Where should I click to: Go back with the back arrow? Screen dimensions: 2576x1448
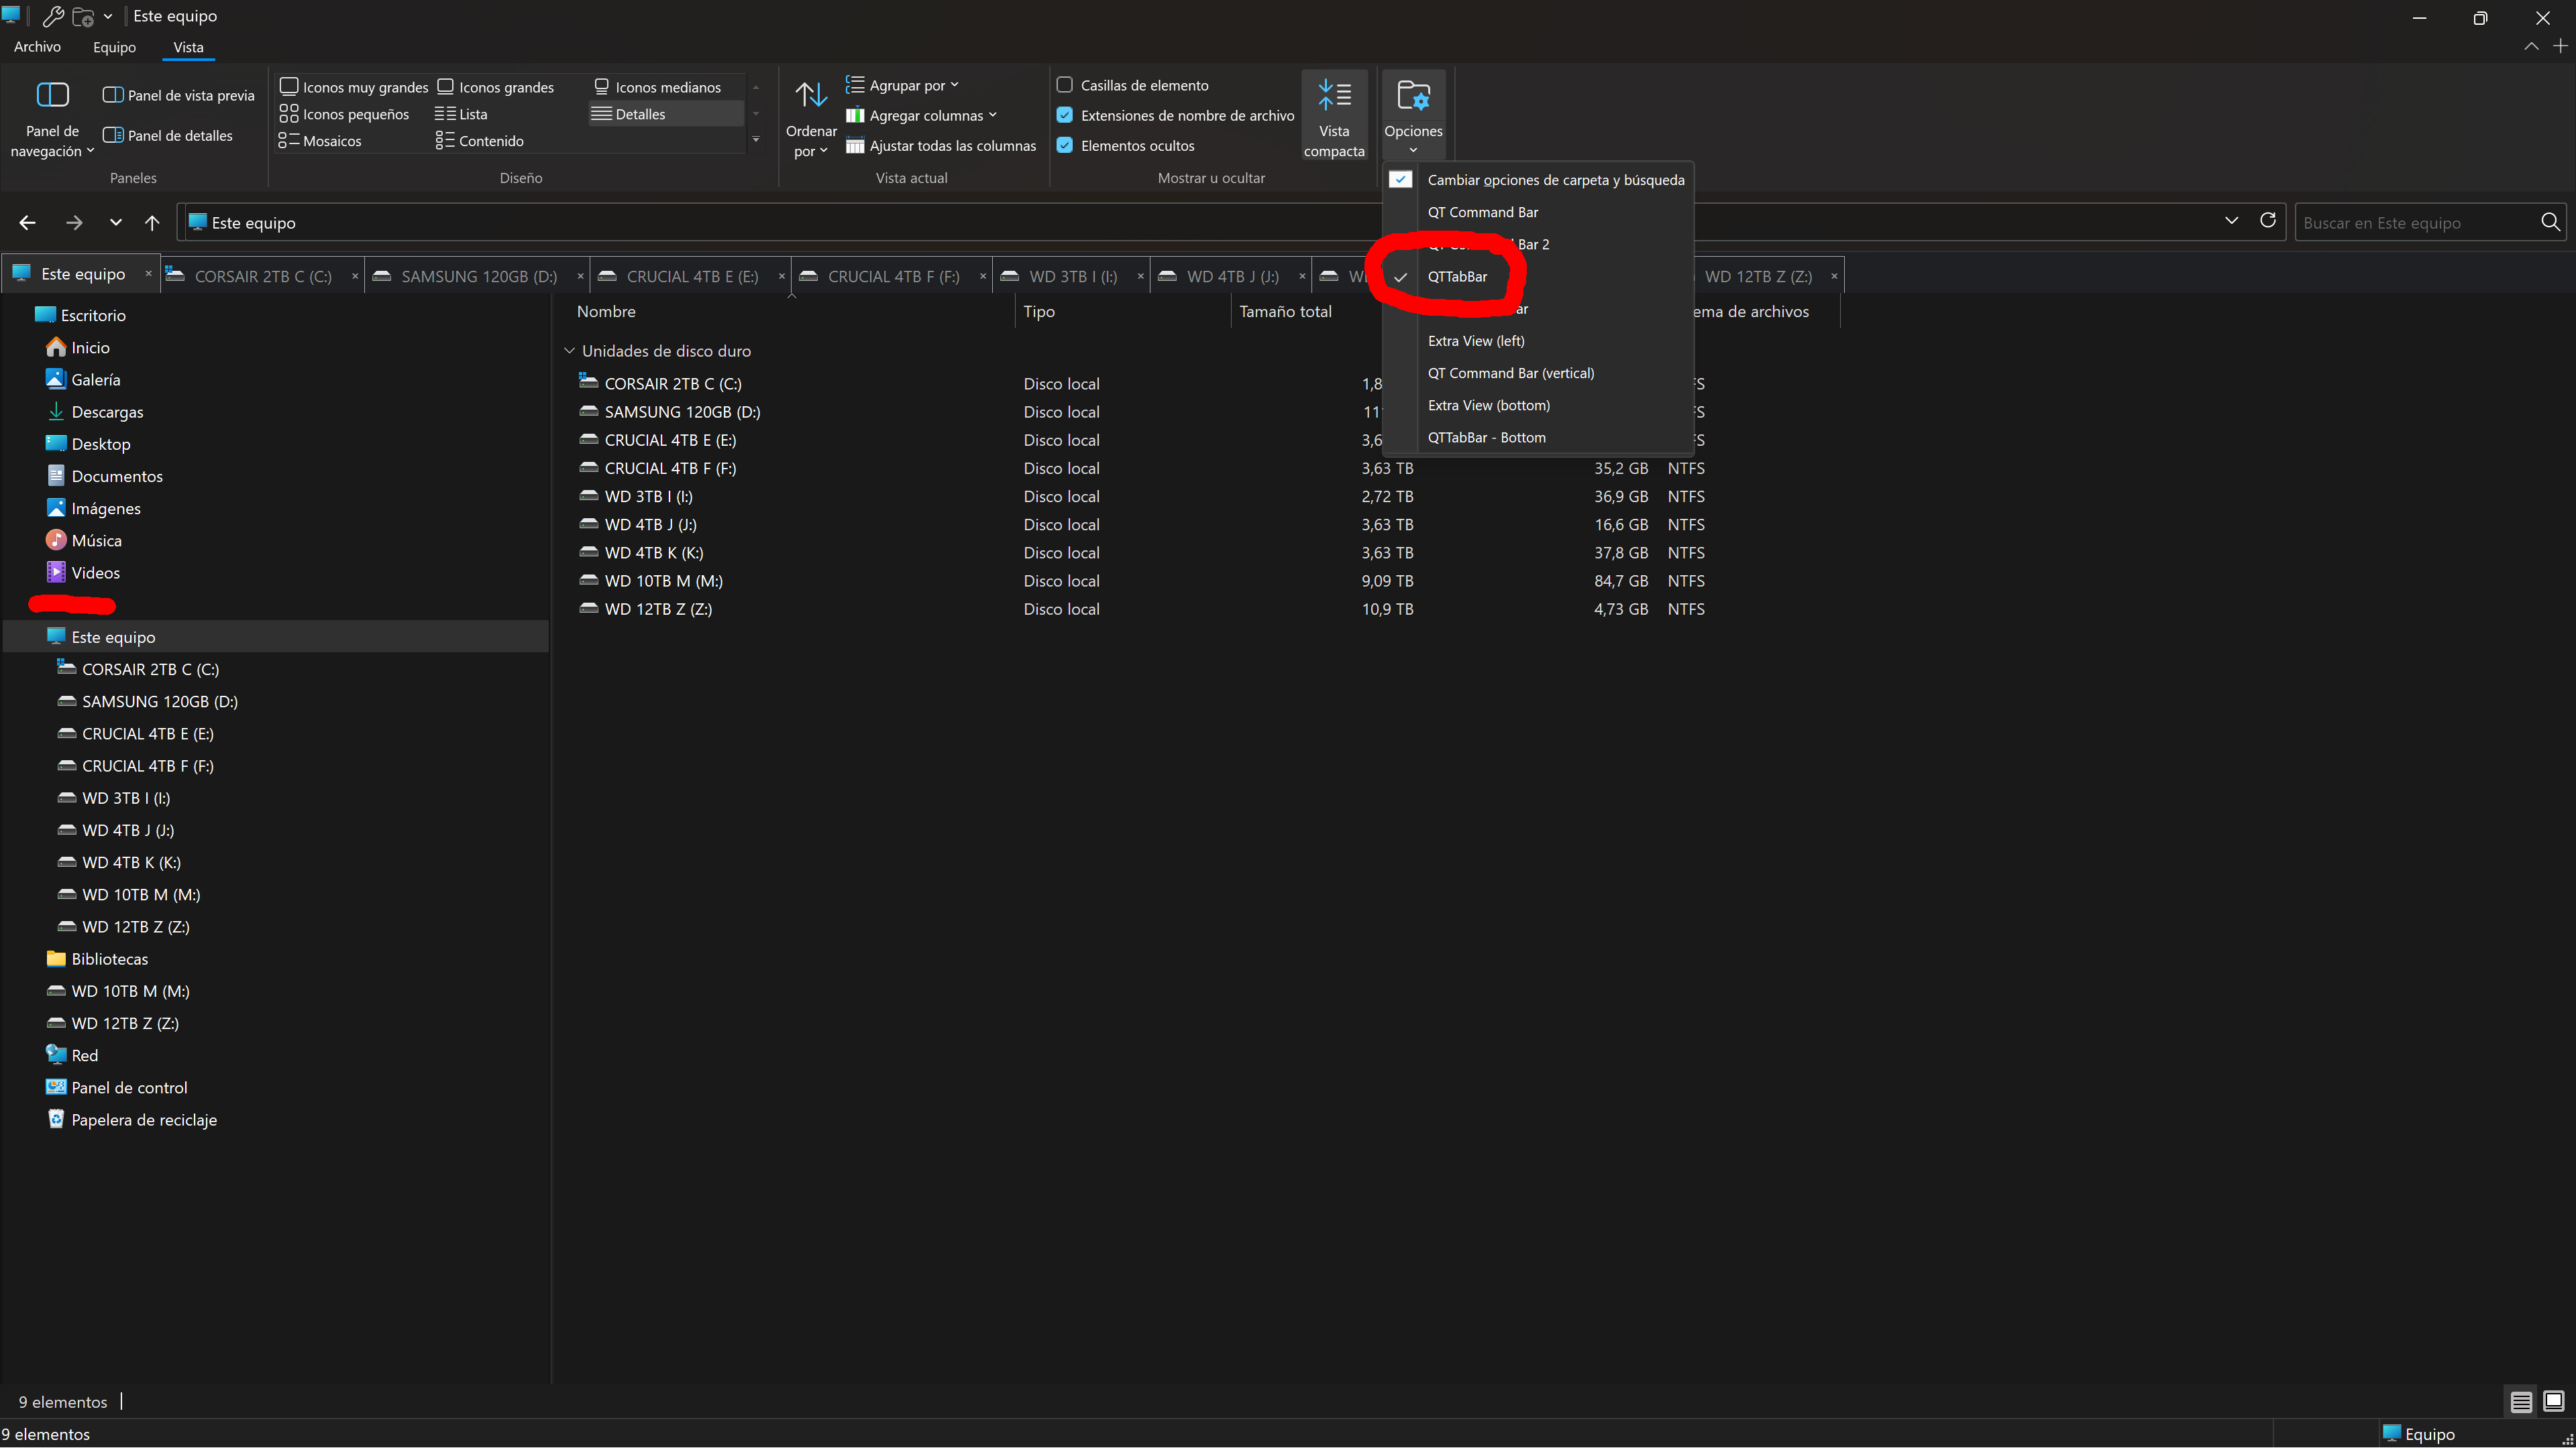pyautogui.click(x=27, y=223)
